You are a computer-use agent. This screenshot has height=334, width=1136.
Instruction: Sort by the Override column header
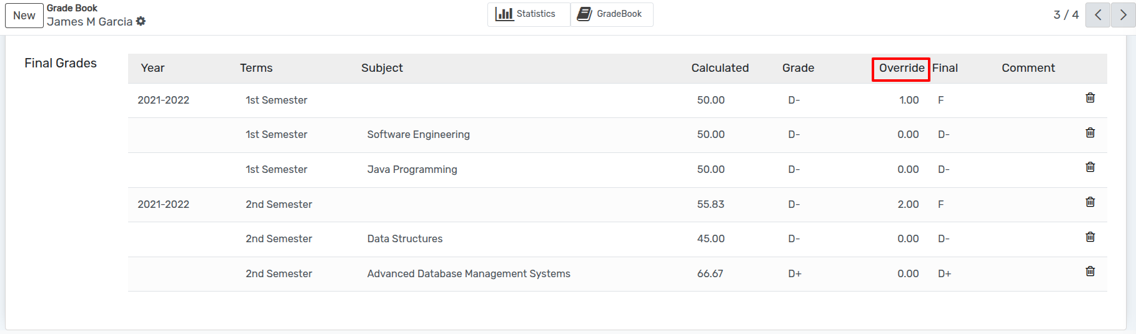click(x=901, y=68)
